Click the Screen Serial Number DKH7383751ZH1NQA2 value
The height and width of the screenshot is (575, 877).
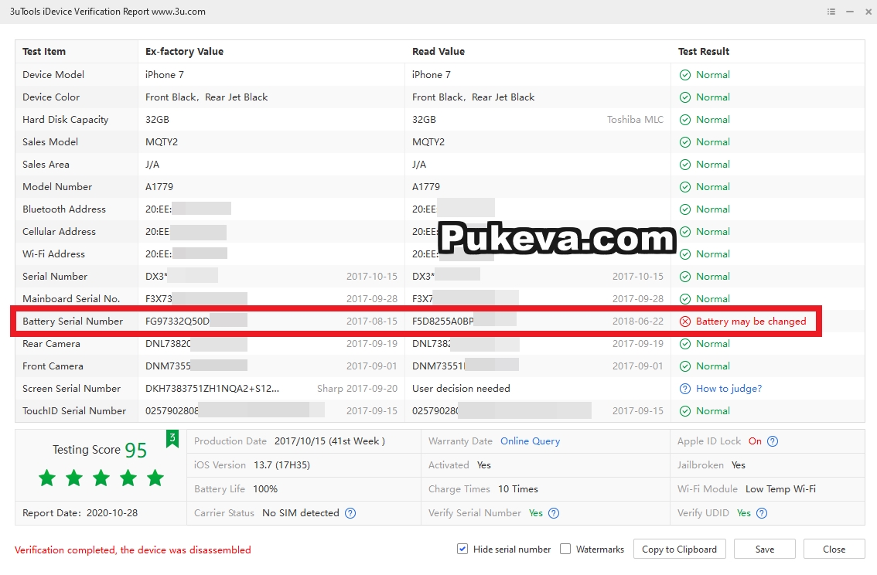tap(212, 389)
